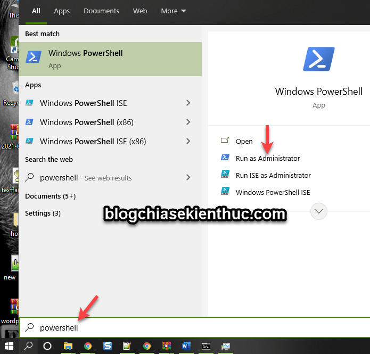Click Windows PowerShell ISE action
Image resolution: width=370 pixels, height=354 pixels.
tap(273, 192)
